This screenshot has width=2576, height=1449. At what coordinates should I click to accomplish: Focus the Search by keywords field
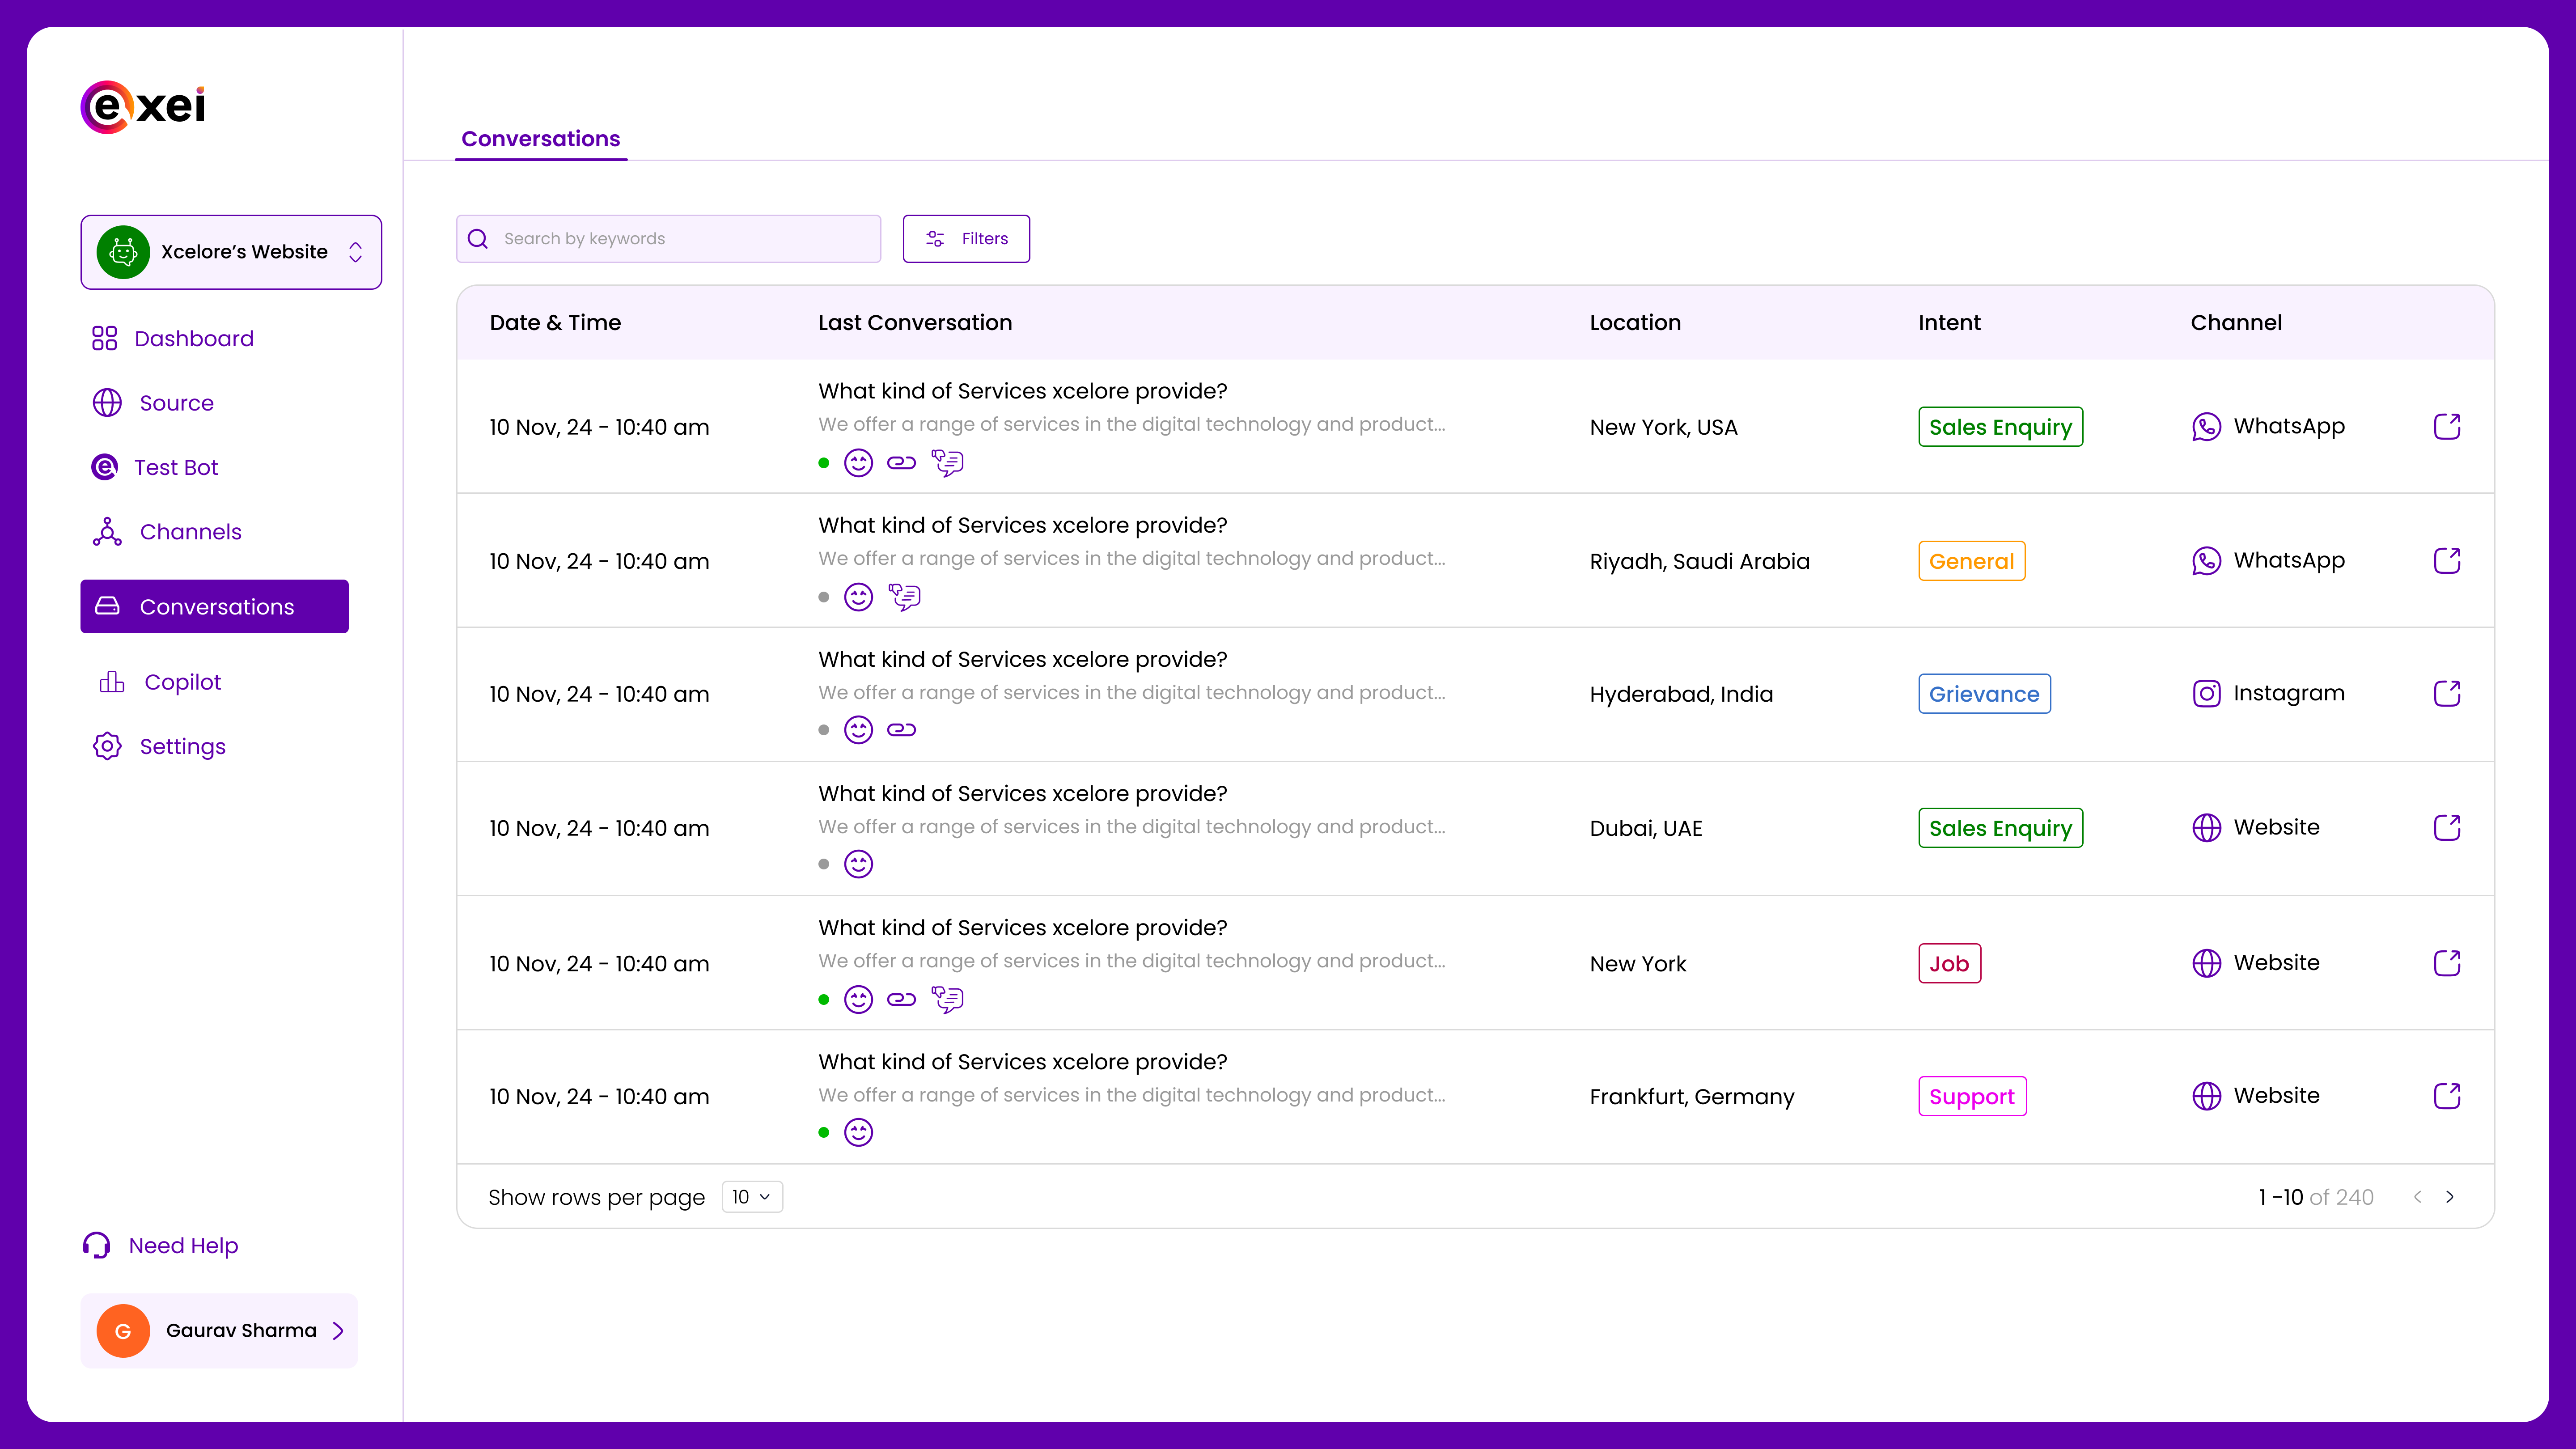pyautogui.click(x=668, y=239)
